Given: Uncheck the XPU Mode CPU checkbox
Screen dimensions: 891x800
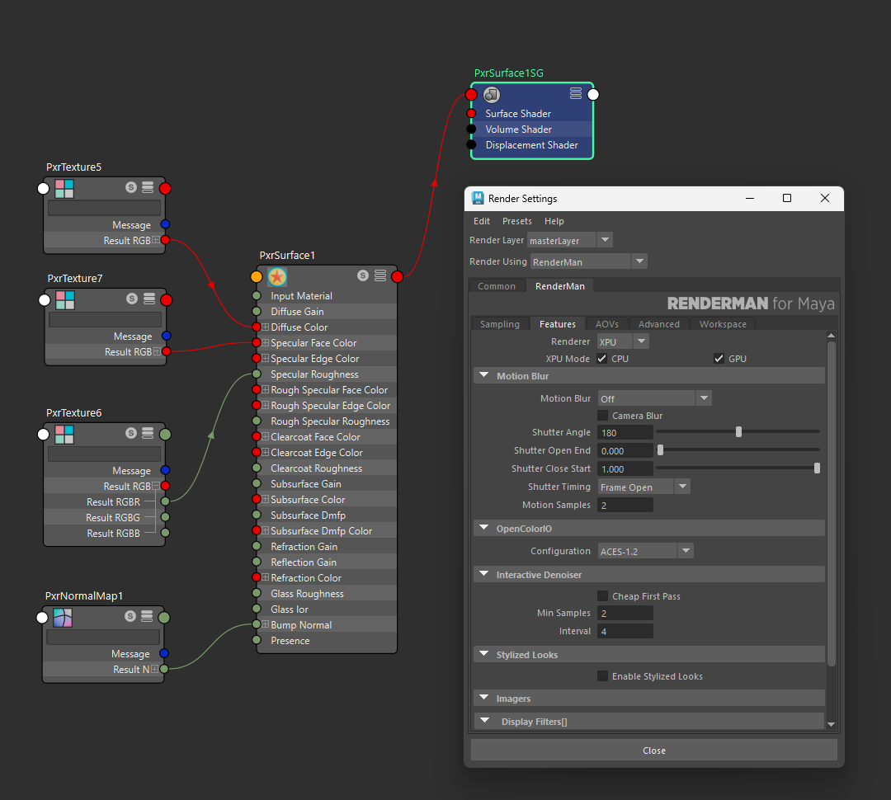Looking at the screenshot, I should (x=602, y=359).
